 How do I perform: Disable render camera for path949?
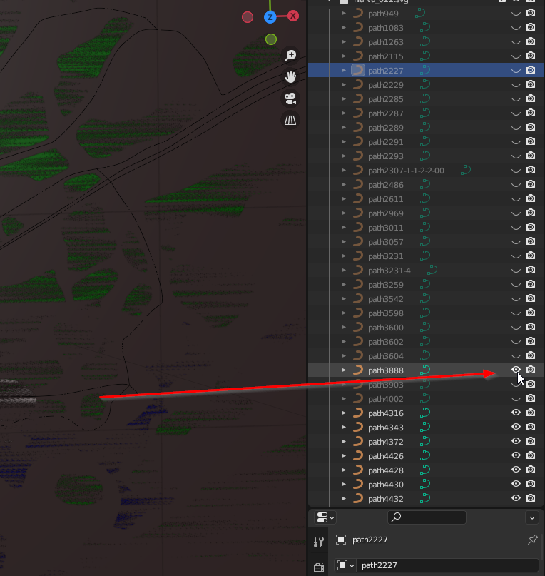(x=530, y=14)
